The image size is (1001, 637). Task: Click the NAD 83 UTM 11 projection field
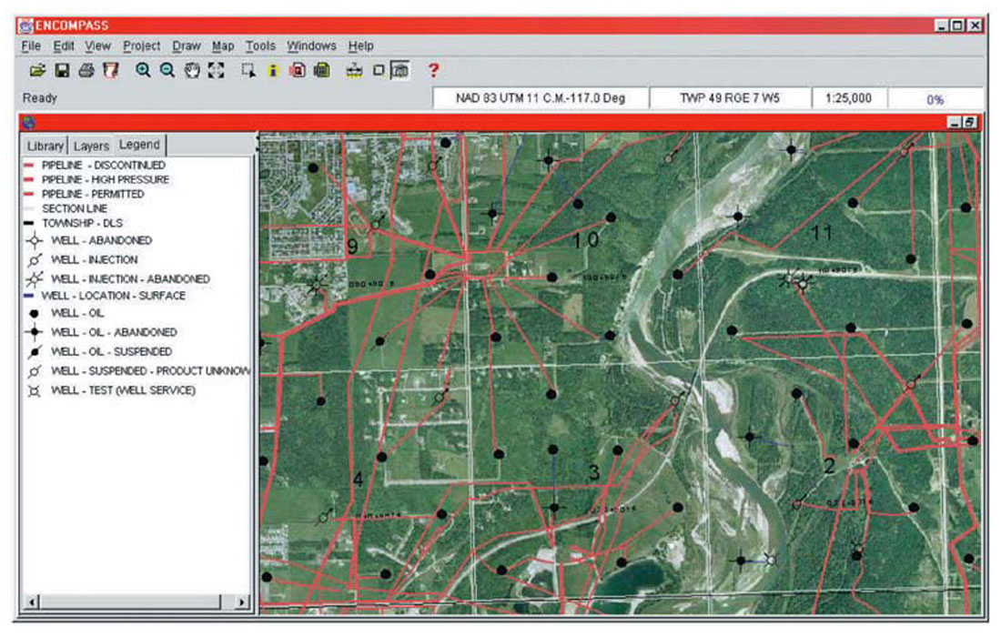coord(540,98)
